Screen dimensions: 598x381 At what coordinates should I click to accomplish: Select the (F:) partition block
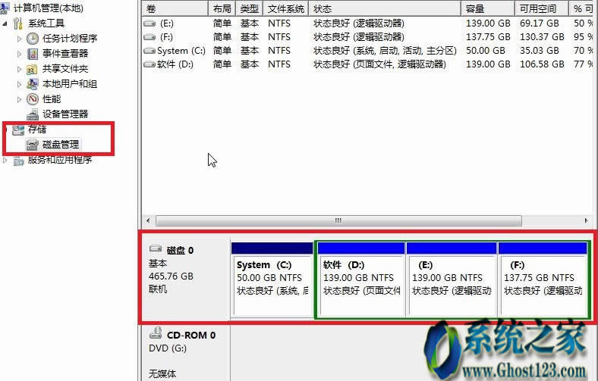coord(543,279)
